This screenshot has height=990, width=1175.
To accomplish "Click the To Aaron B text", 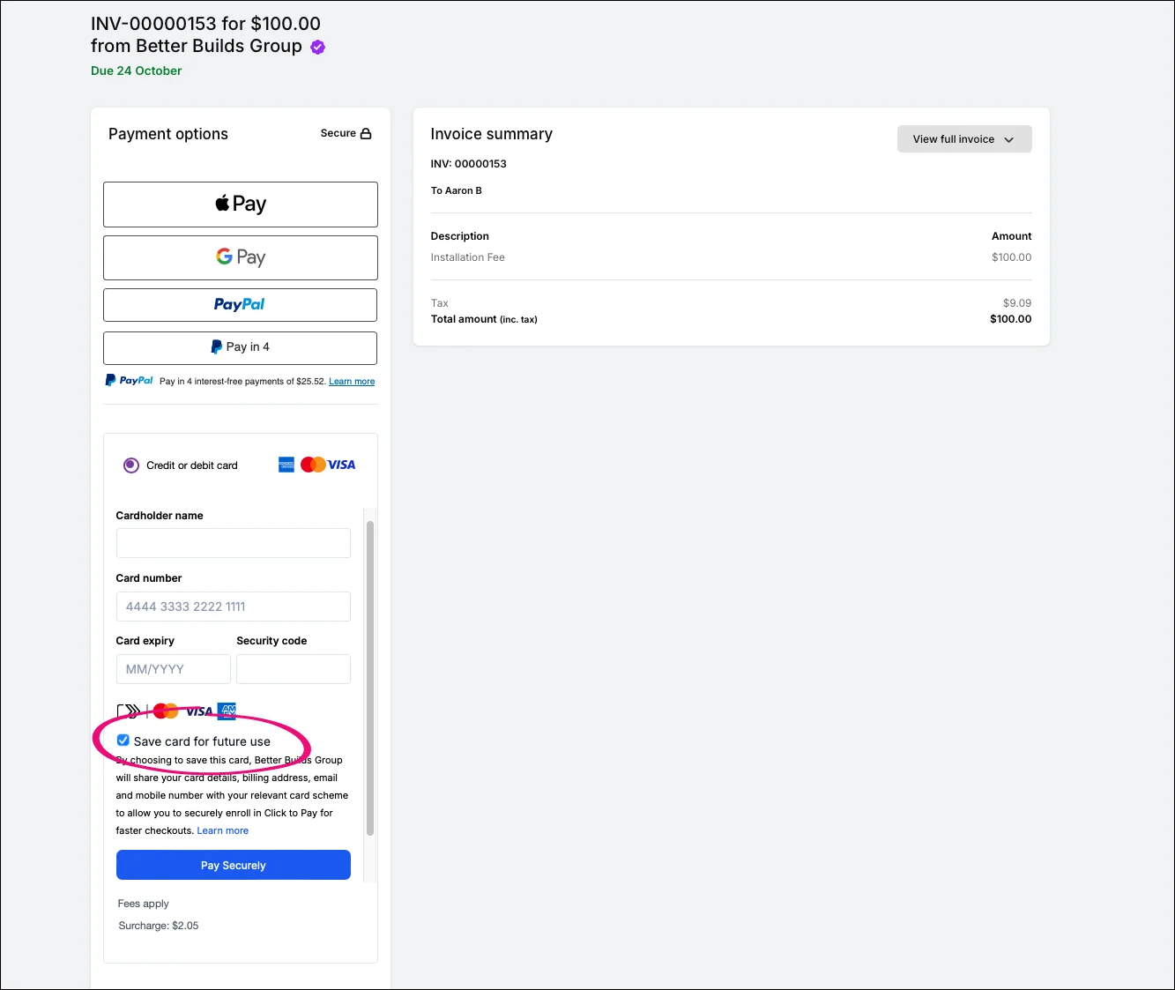I will (x=457, y=190).
